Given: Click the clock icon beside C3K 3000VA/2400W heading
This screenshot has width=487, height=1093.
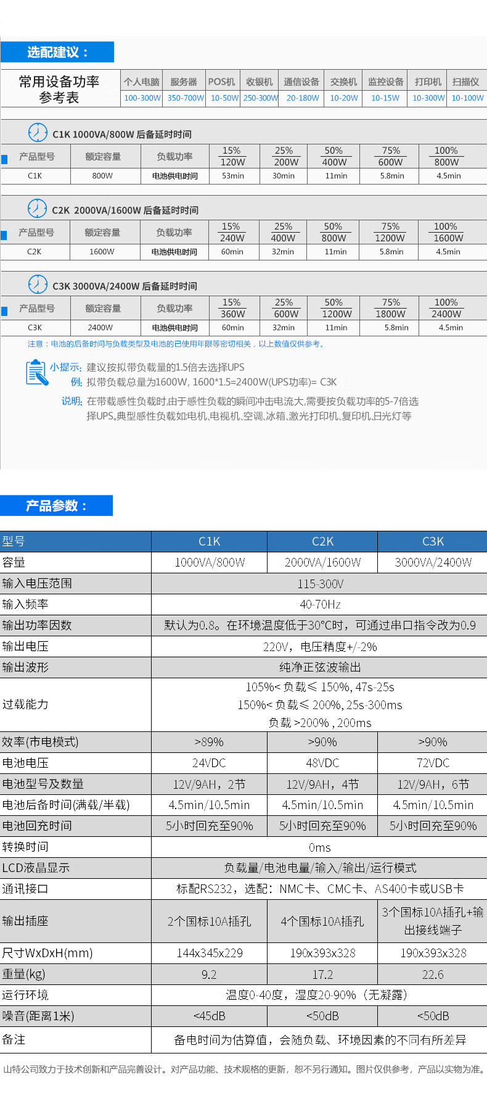Looking at the screenshot, I should tap(38, 285).
